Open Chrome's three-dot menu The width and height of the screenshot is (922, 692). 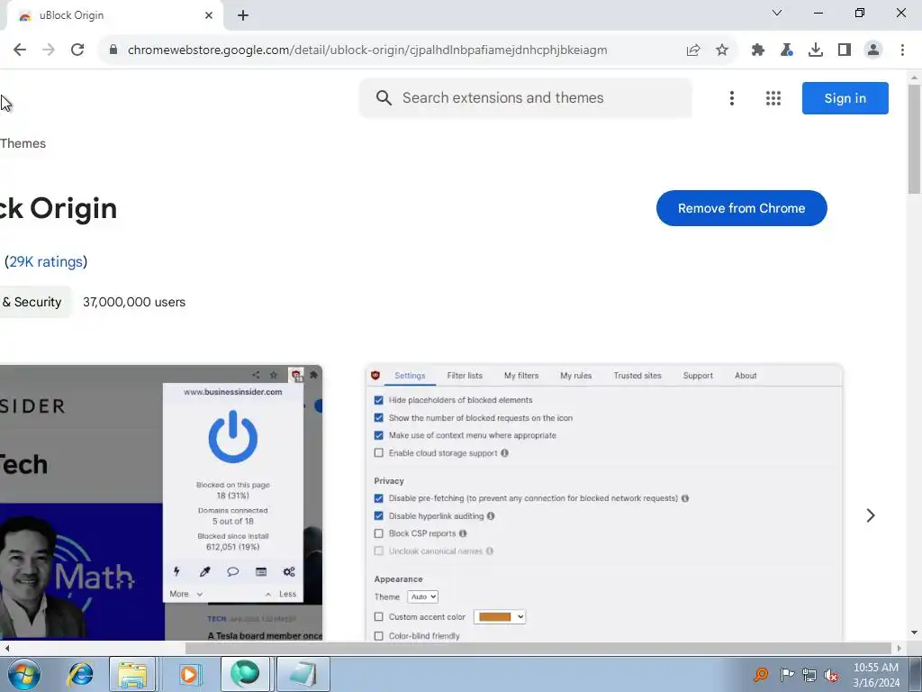click(902, 50)
